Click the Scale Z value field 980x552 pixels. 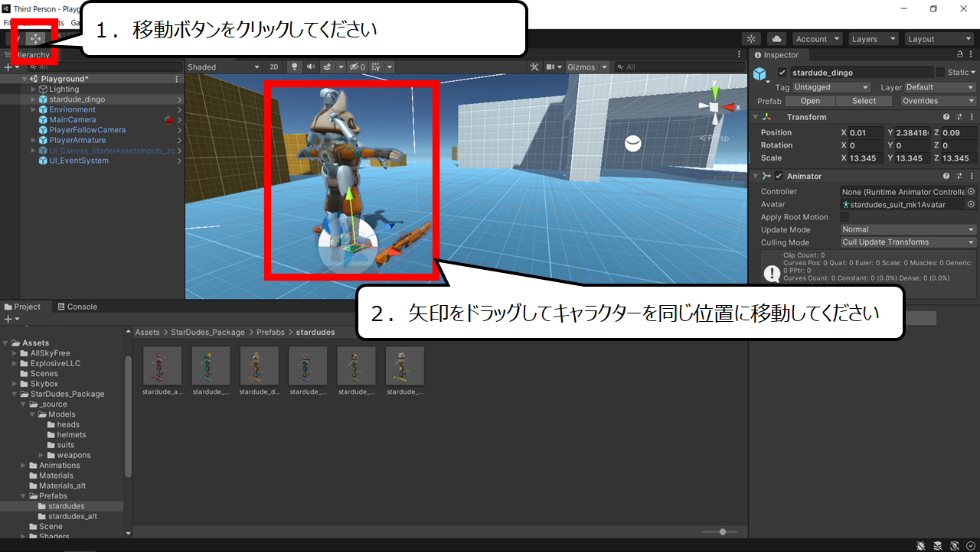tap(959, 158)
